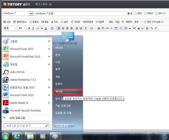
Task: Center align the text
Action: (x=63, y=28)
